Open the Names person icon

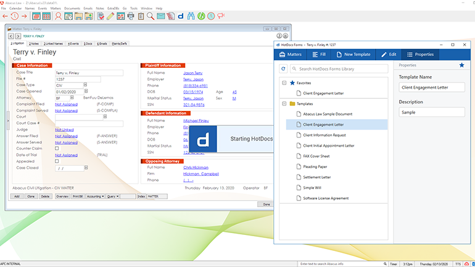(x=58, y=17)
